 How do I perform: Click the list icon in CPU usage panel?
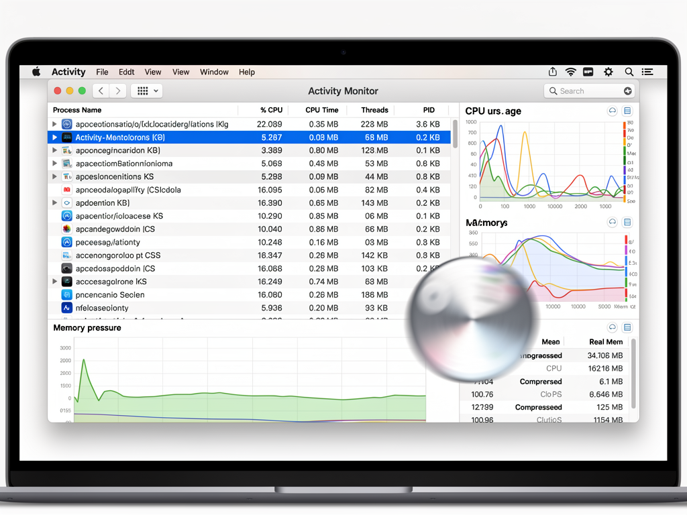coord(627,111)
